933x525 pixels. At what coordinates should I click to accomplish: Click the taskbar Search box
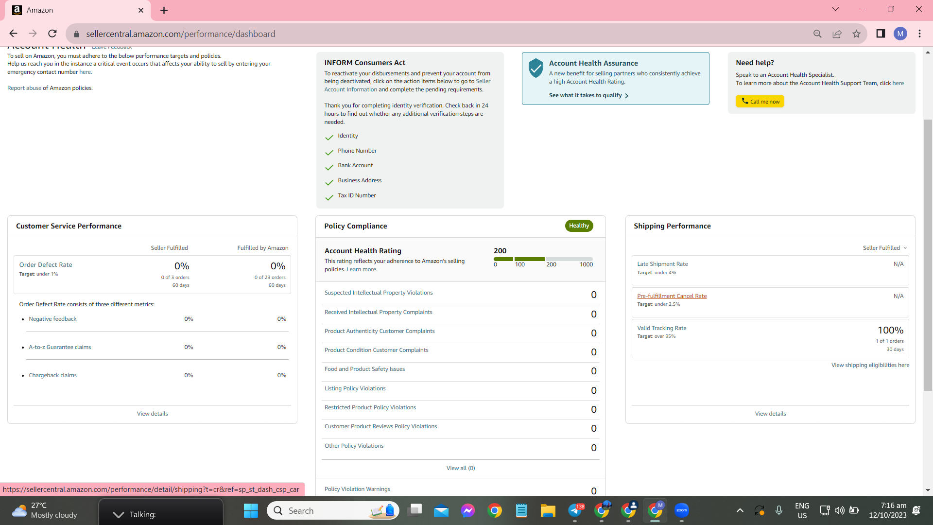(333, 510)
